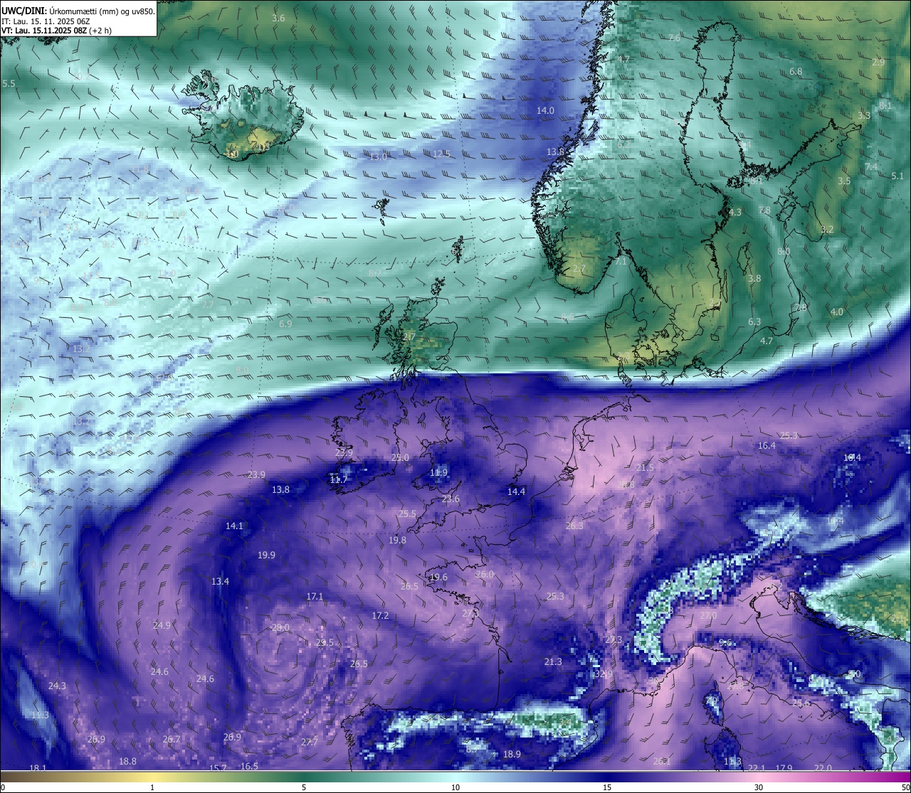Viewport: 911px width, 793px height.
Task: Select the 18.9 value over northern Spain
Action: [x=512, y=754]
